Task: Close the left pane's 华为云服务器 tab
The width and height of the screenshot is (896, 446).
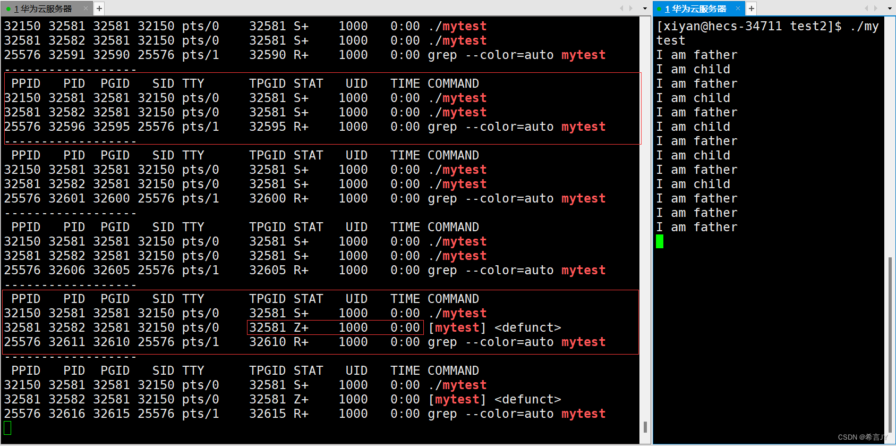Action: click(x=86, y=9)
